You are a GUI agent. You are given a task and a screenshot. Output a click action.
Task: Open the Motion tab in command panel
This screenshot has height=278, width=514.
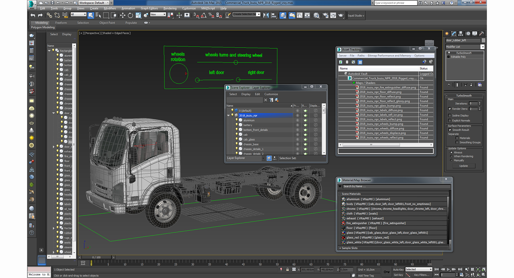tap(468, 33)
